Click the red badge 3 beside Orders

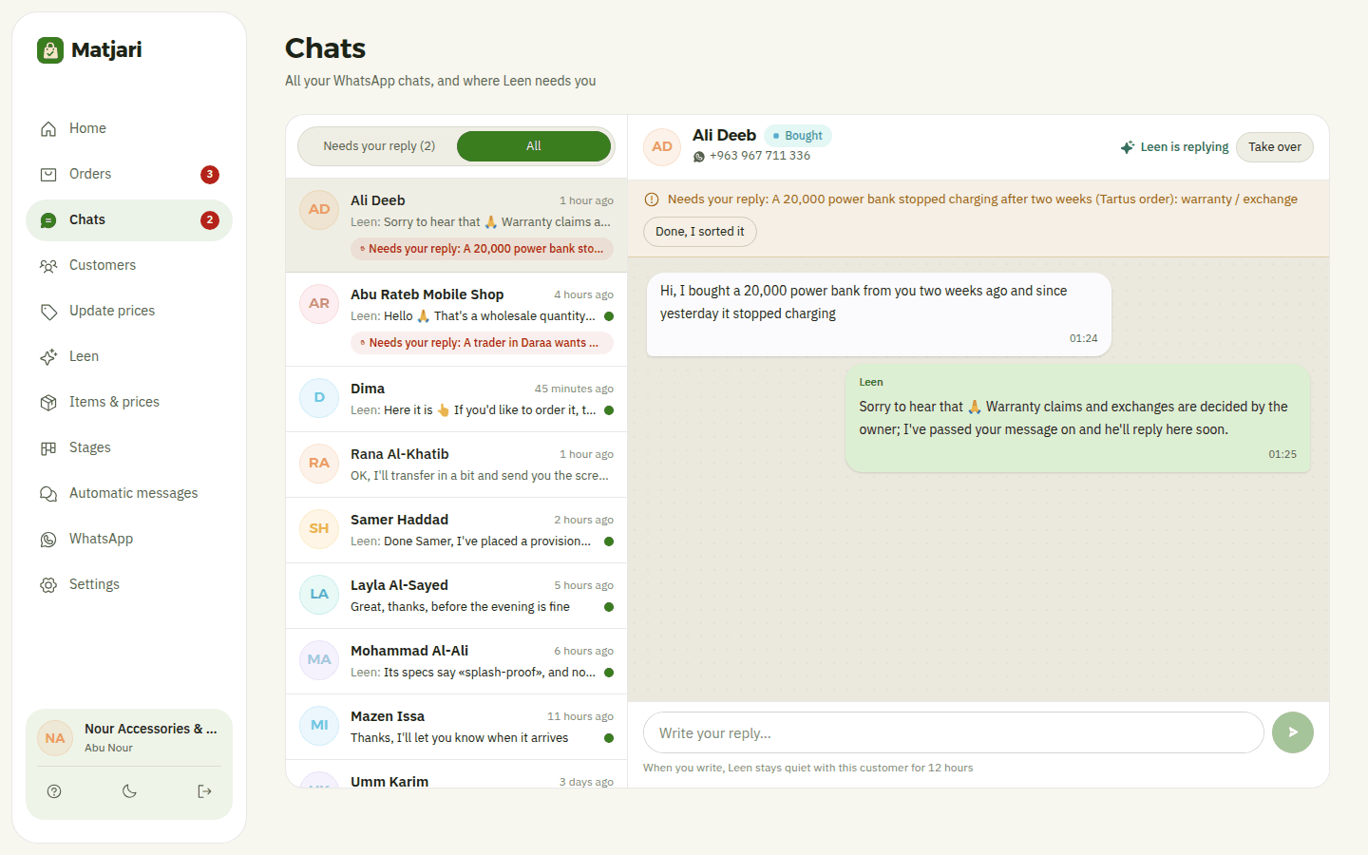point(210,175)
